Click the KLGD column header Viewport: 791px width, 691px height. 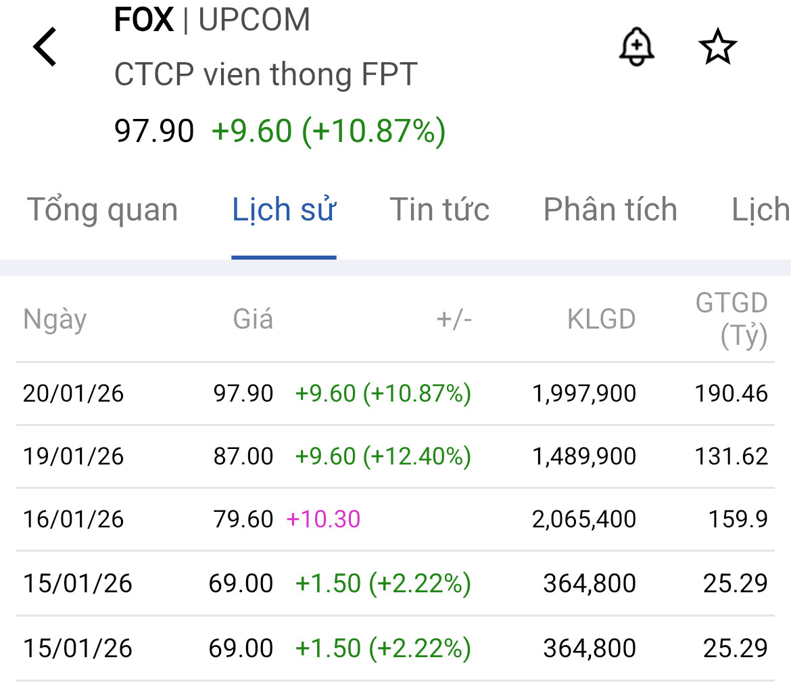(x=601, y=319)
